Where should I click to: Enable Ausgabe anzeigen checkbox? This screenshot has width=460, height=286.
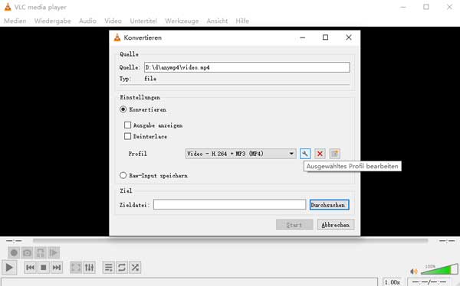coord(127,125)
